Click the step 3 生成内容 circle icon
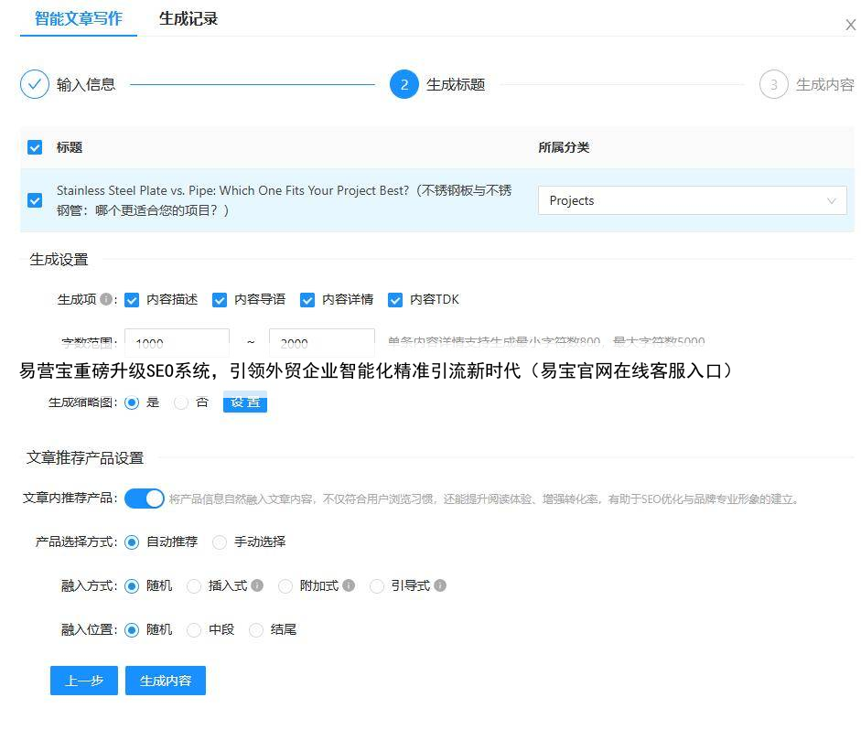861x740 pixels. 773,84
